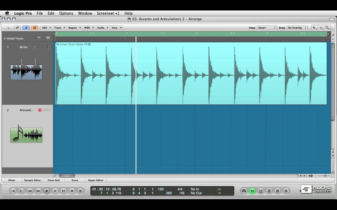Toggle the Autopunch button in transport
The width and height of the screenshot is (337, 210).
(x=261, y=191)
